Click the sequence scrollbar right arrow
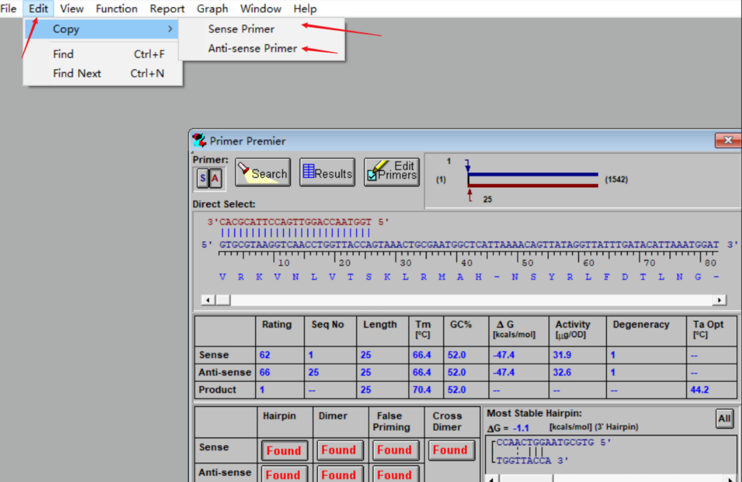The image size is (742, 482). (719, 300)
